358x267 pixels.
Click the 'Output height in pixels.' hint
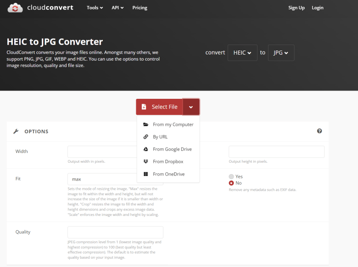point(248,161)
